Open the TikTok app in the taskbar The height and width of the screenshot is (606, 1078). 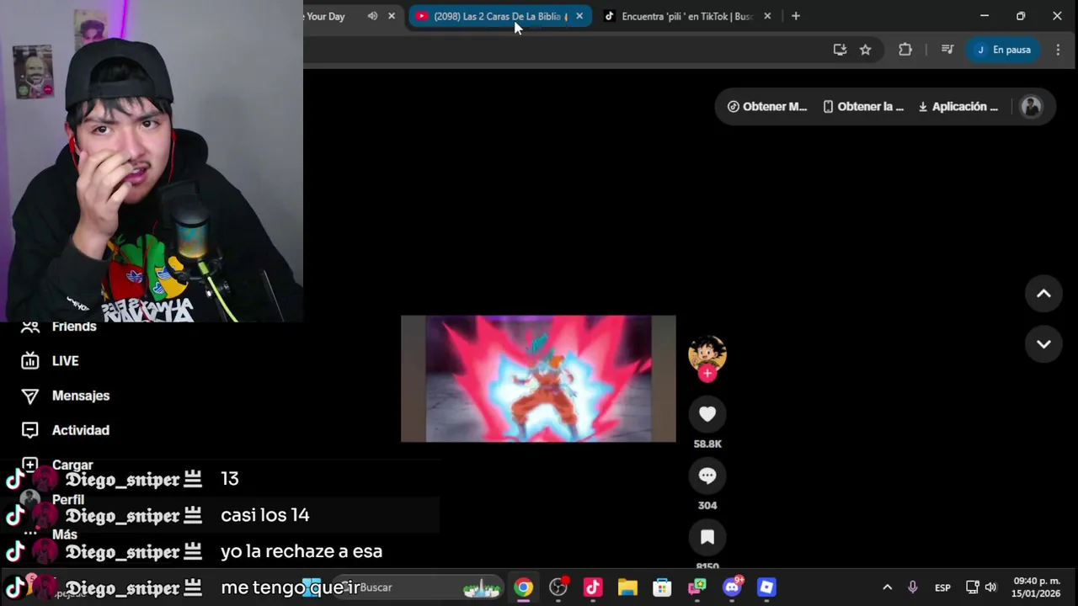(593, 587)
